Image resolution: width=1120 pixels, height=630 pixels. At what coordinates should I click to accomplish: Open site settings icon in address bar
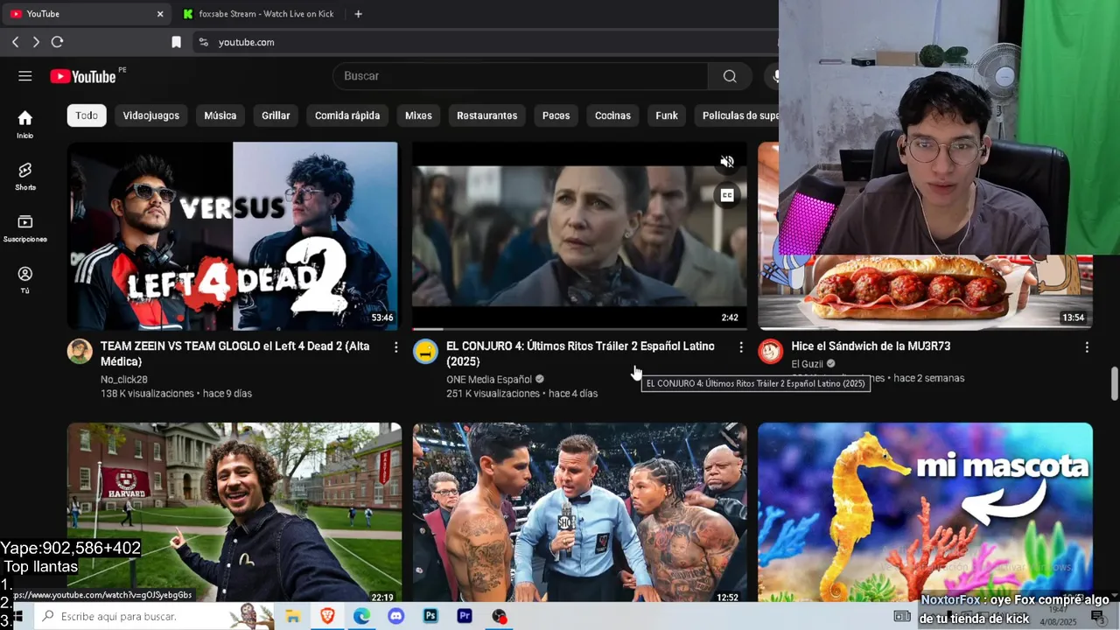203,42
